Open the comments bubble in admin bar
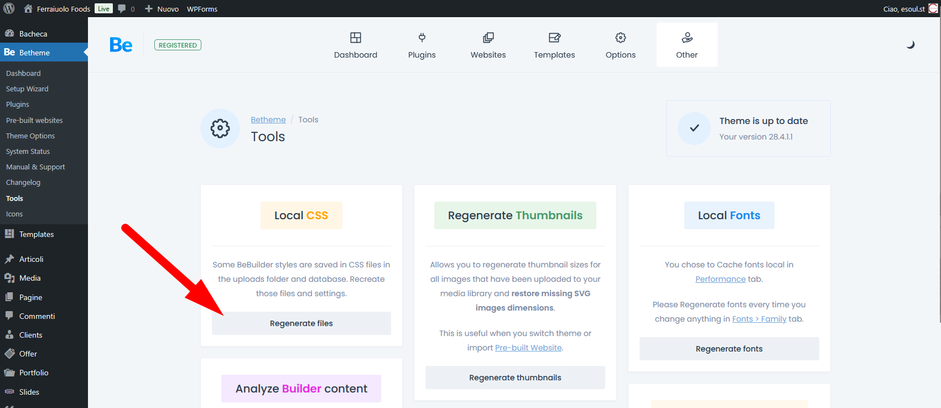 [126, 9]
